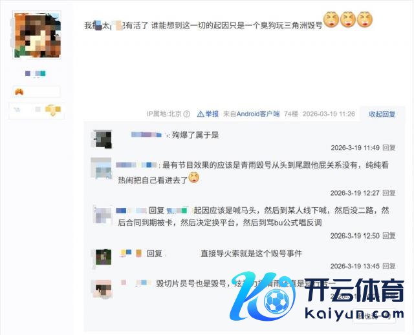The height and width of the screenshot is (335, 414).
Task: Click the main poster's blurred username
Action: click(36, 74)
